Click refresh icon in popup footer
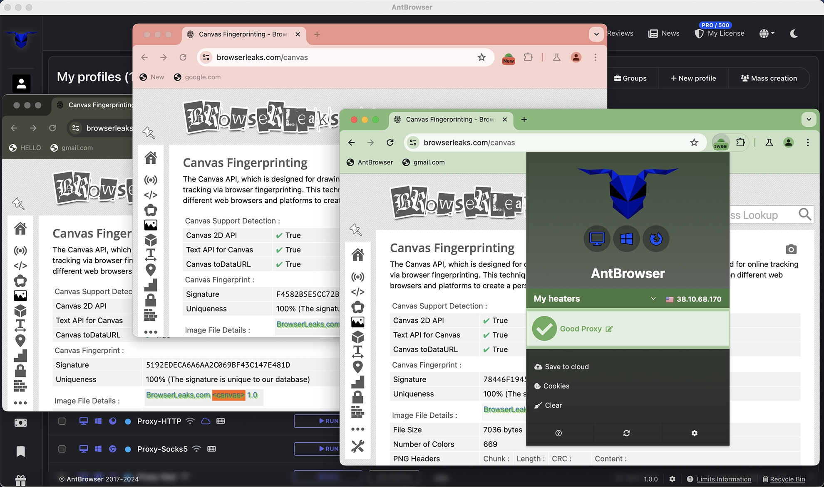 point(626,433)
